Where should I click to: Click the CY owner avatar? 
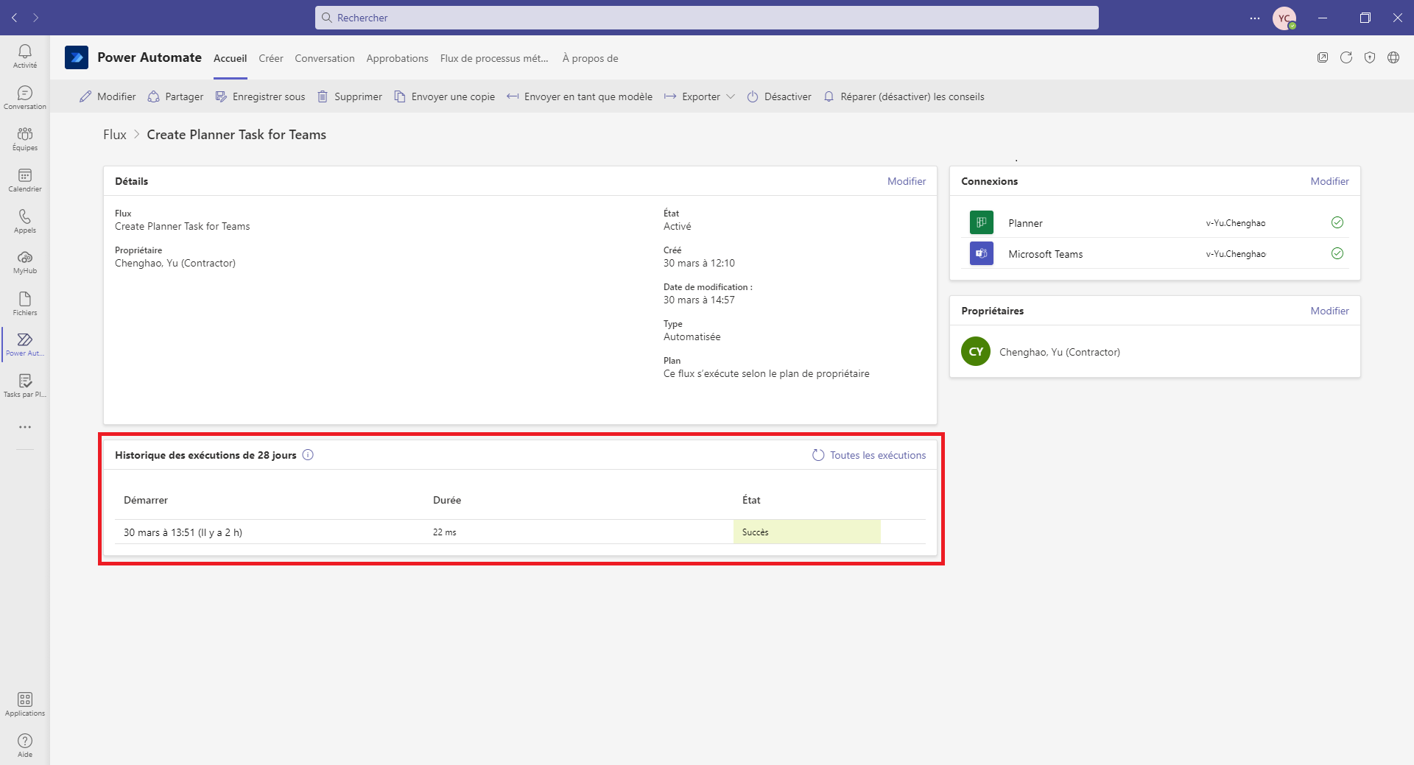click(x=976, y=351)
